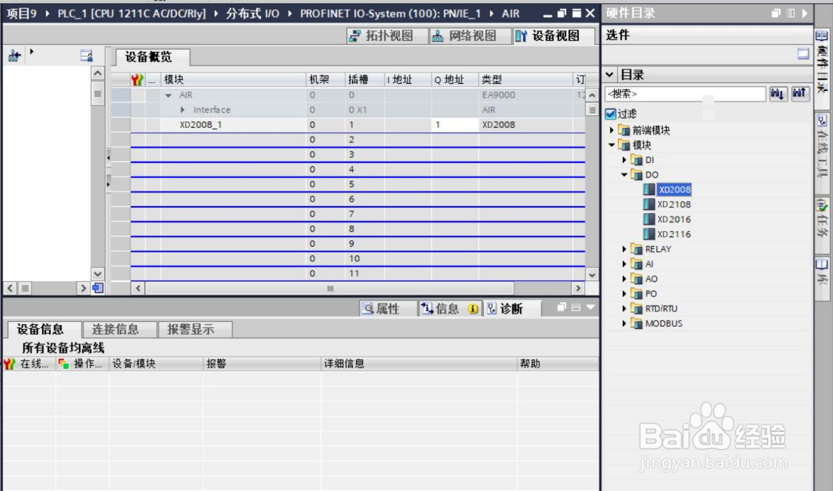Expand the RTD/RTU folder

625,308
